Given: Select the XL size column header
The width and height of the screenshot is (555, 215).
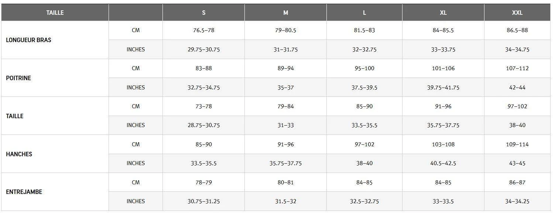Looking at the screenshot, I should coord(443,13).
